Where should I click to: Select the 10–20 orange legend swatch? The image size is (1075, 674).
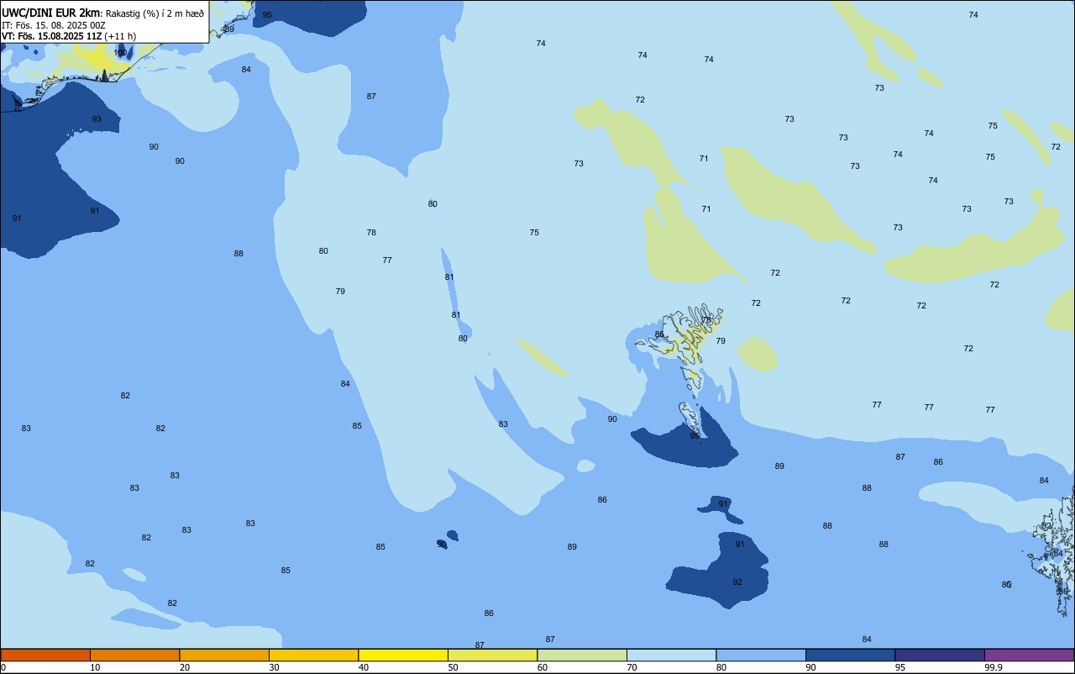(x=134, y=655)
